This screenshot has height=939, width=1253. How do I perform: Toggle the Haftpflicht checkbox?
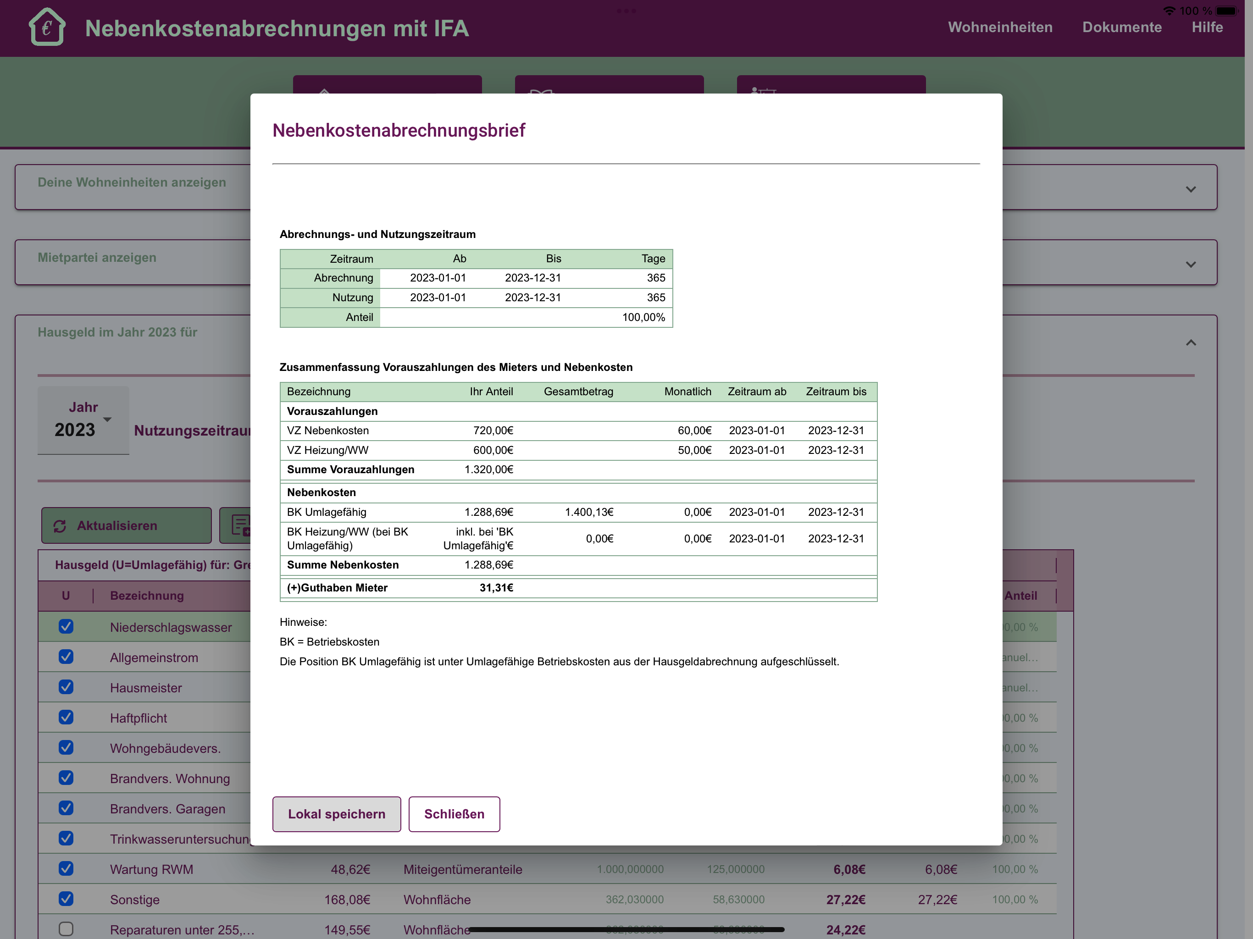click(x=66, y=718)
